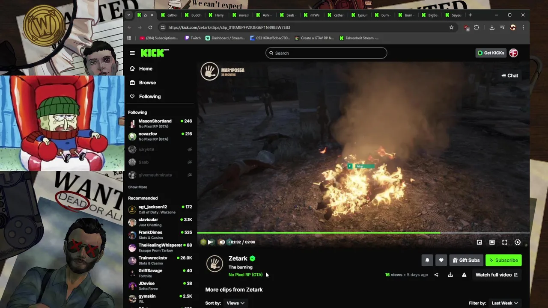Follow Zetark with the heart button
548x308 pixels.
click(x=441, y=260)
